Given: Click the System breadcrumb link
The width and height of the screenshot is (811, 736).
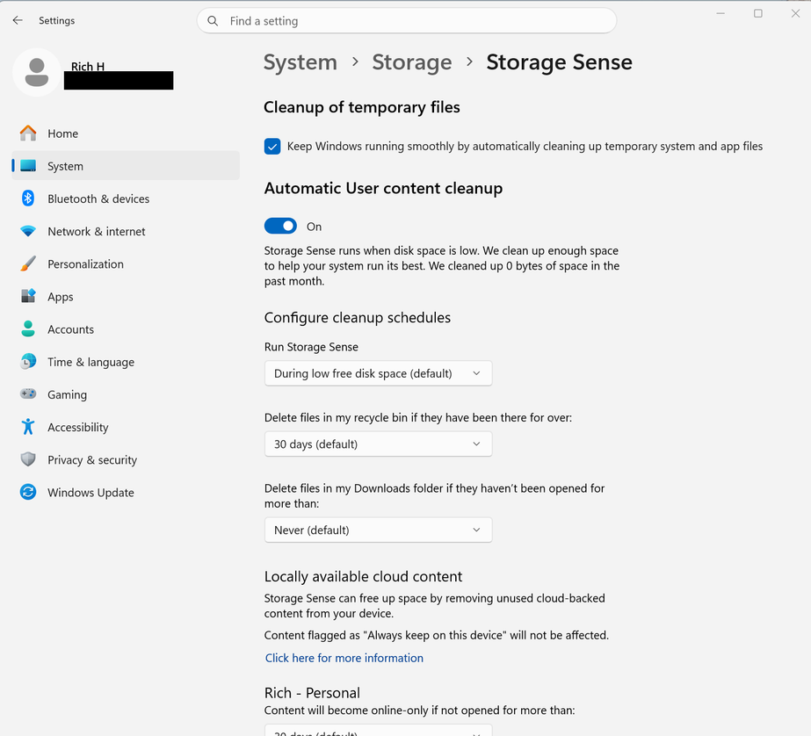Looking at the screenshot, I should (300, 62).
